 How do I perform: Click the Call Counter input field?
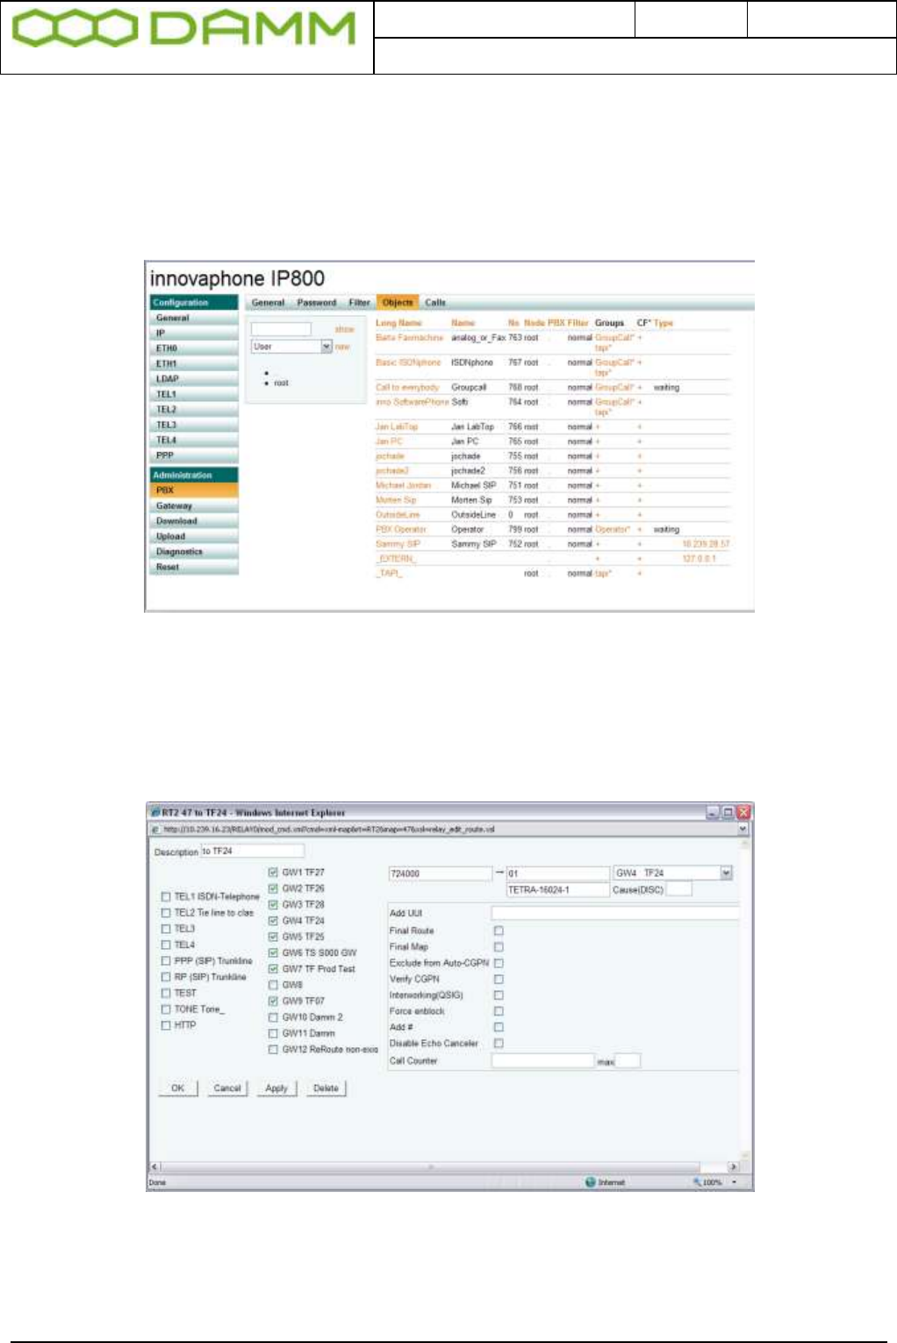[x=543, y=1061]
